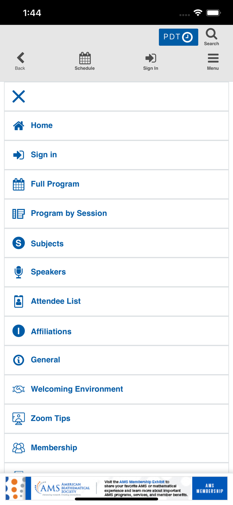
Task: Open the General info link
Action: click(45, 360)
